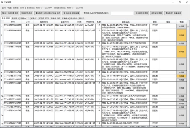Image resolution: width=190 pixels, height=128 pixels.
Task: Click the 备注 cell of order 773157657555760
Action: [x=168, y=64]
